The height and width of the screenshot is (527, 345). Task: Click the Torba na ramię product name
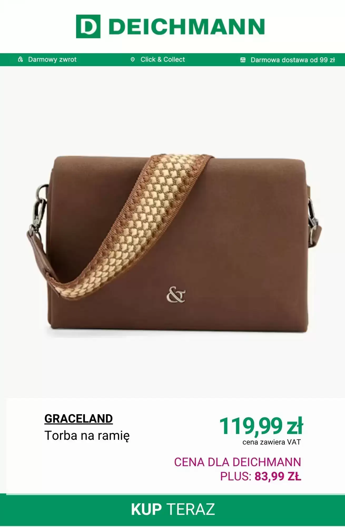pyautogui.click(x=87, y=436)
